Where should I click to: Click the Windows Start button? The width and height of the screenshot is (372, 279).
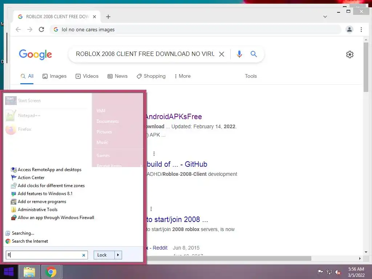[x=9, y=272]
